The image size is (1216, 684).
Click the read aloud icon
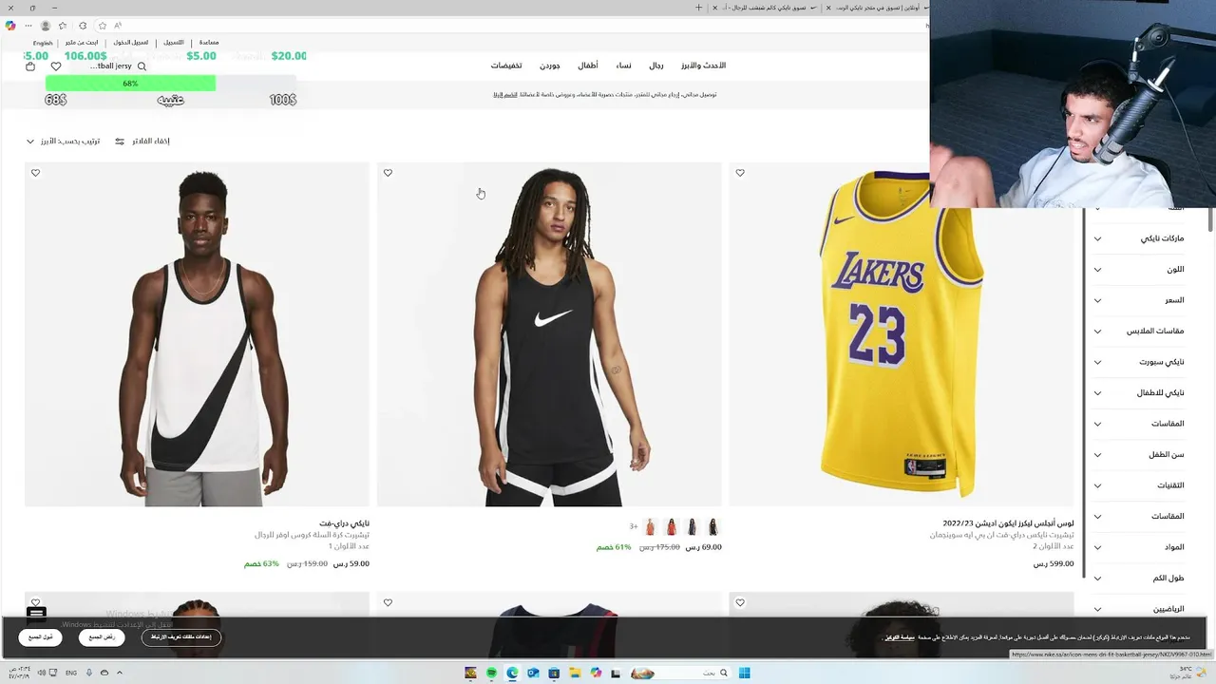[118, 26]
